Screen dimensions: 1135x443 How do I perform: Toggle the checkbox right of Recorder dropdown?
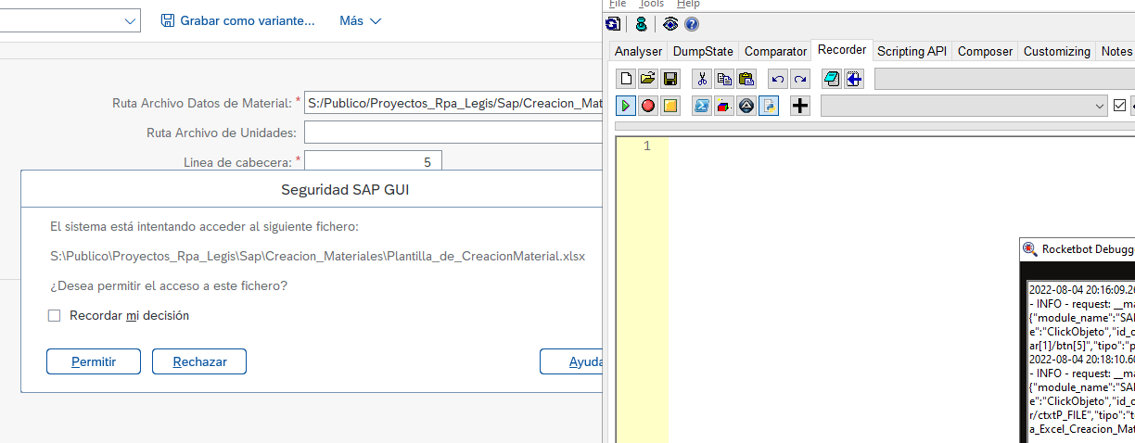(1119, 106)
